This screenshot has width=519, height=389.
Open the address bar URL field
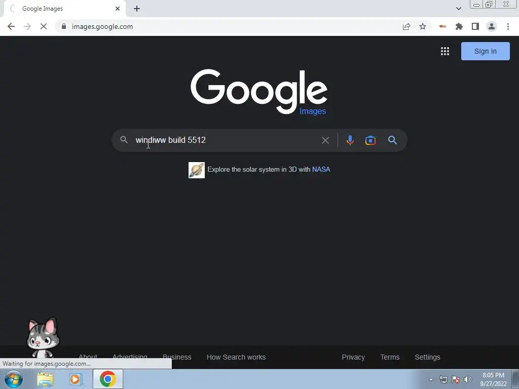(x=229, y=26)
